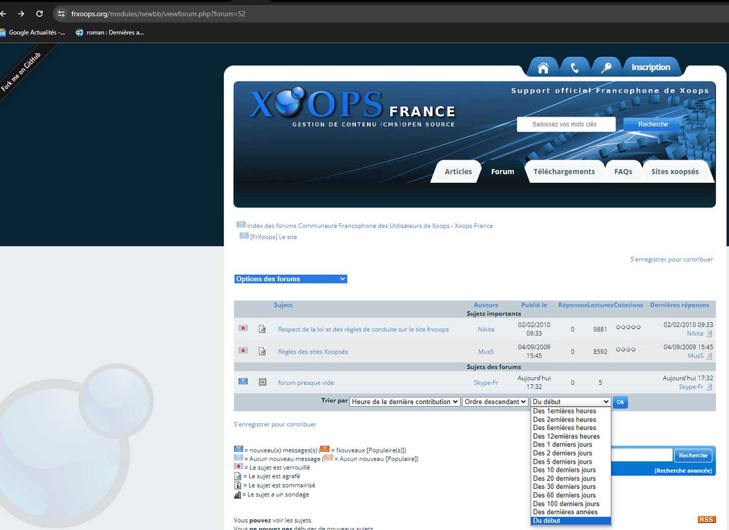Open topic 'forum presque vide'
Image resolution: width=729 pixels, height=530 pixels.
tap(306, 383)
